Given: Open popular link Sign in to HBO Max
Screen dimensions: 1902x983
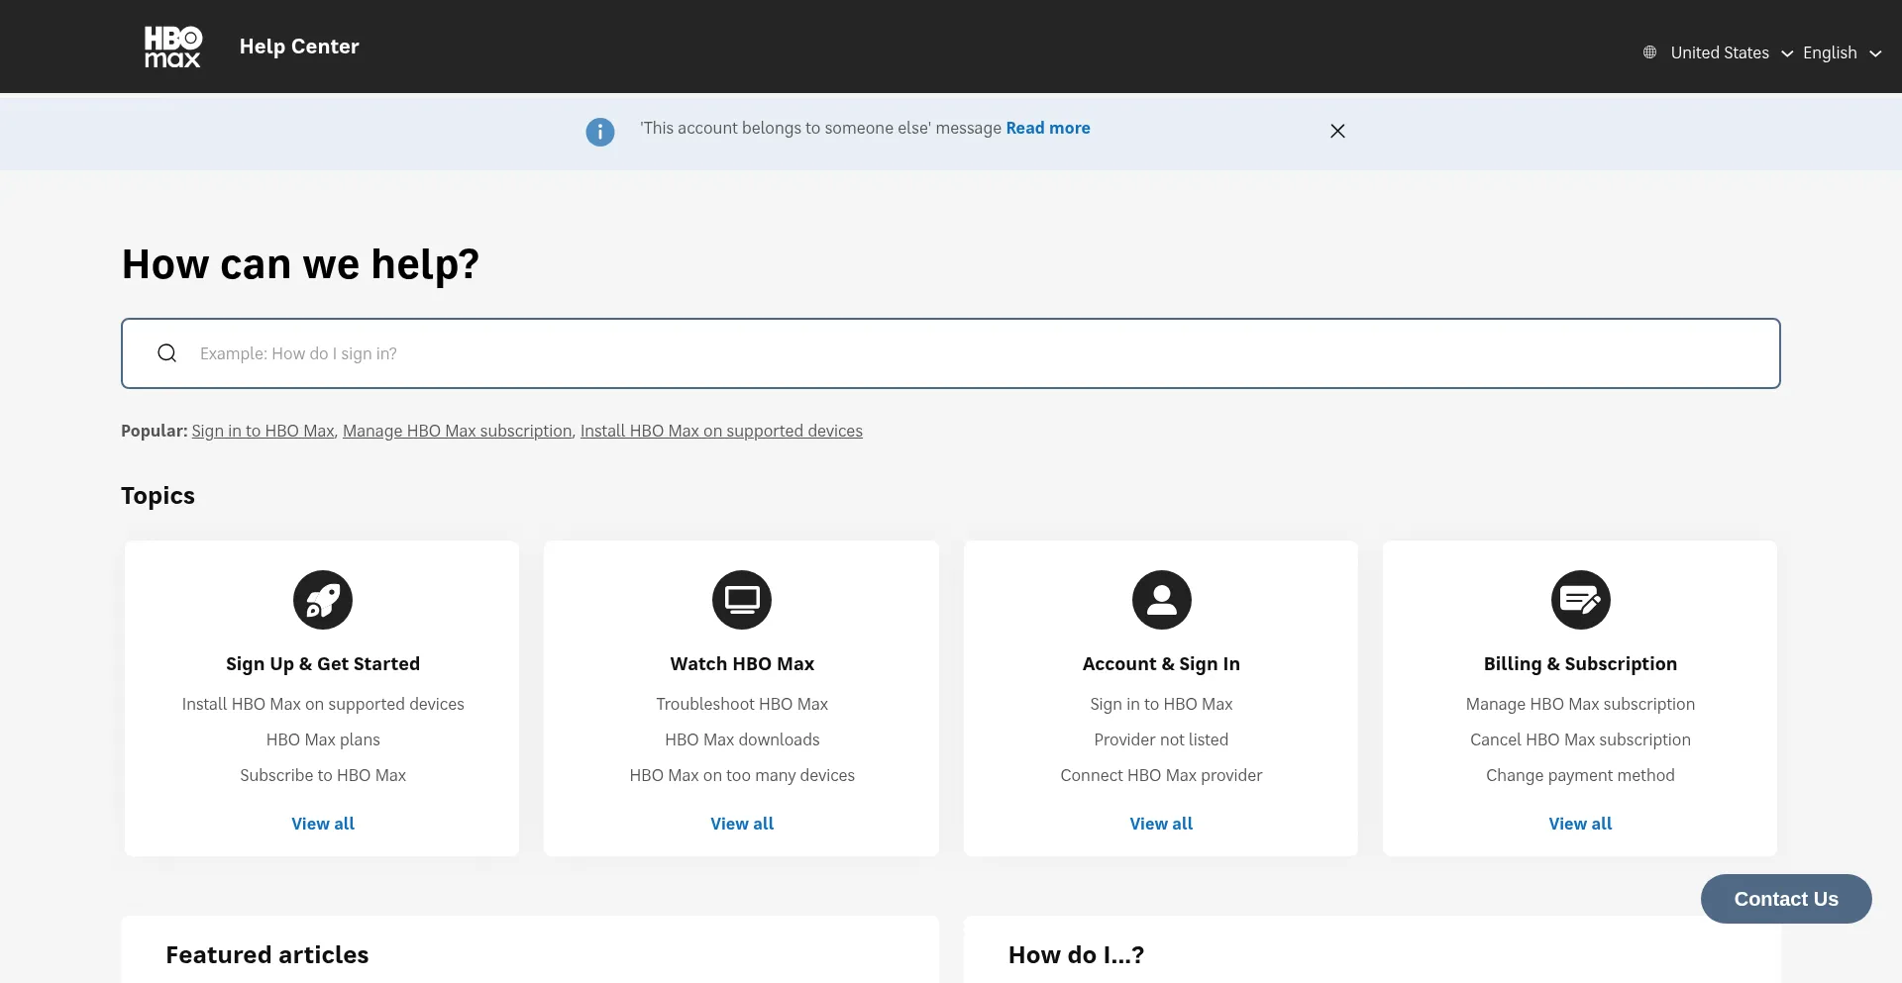Looking at the screenshot, I should coord(263,431).
